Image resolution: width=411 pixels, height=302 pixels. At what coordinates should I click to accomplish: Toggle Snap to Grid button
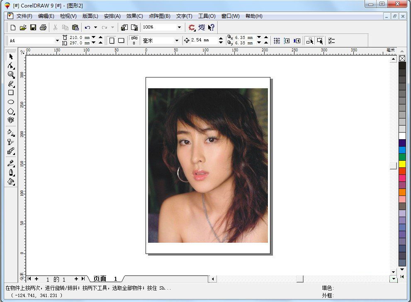click(277, 41)
